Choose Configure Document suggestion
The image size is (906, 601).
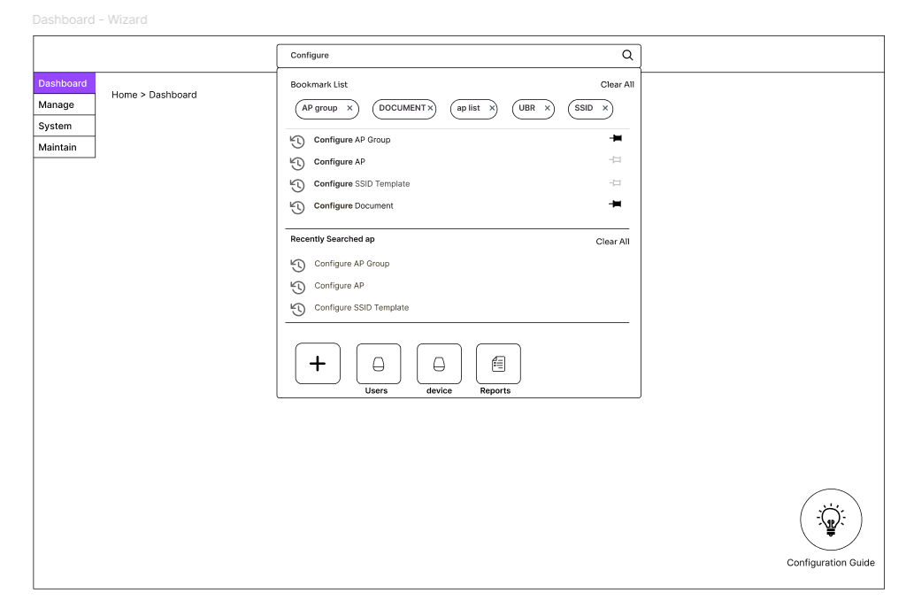tap(353, 205)
